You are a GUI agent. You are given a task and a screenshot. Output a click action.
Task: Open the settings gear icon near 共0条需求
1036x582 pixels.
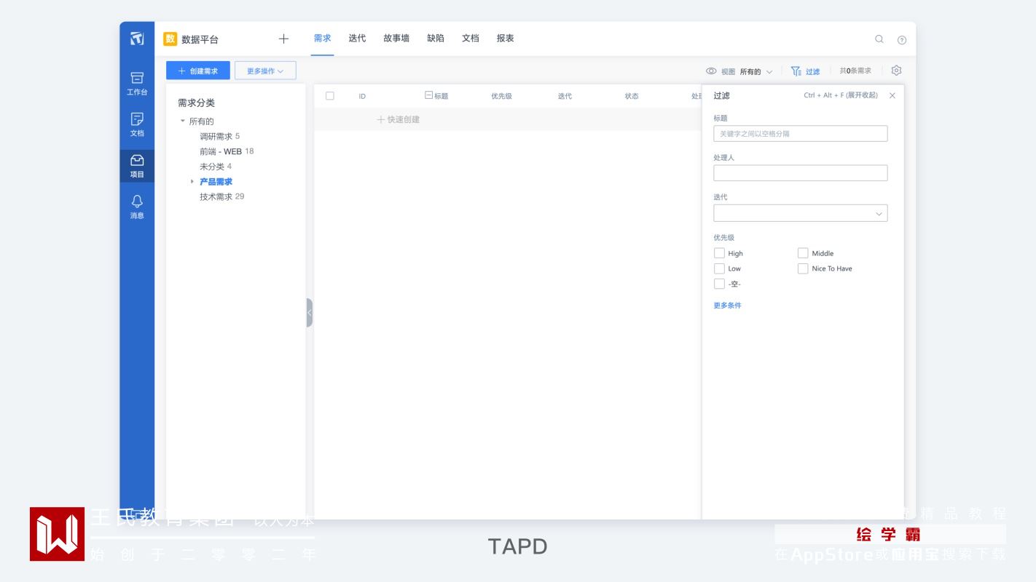pos(897,71)
